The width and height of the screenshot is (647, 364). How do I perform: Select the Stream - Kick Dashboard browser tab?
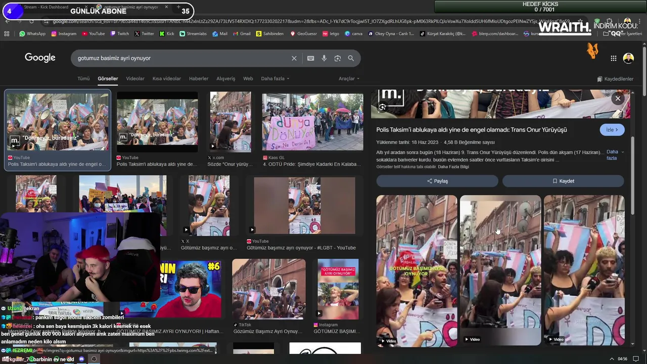pos(45,7)
